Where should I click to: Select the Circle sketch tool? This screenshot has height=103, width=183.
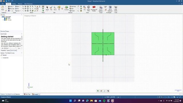point(28,7)
